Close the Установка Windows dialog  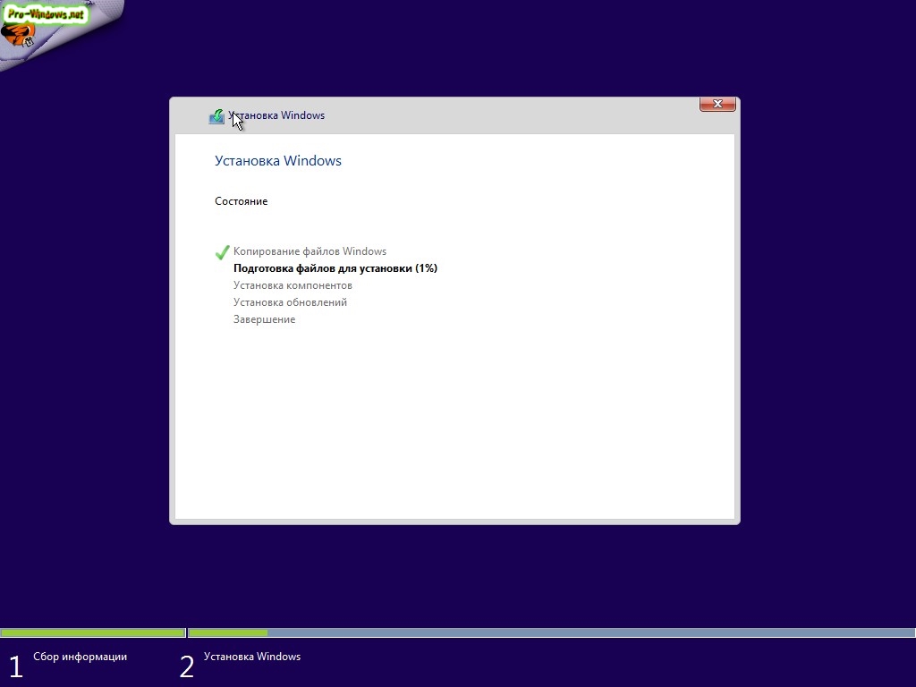coord(717,104)
